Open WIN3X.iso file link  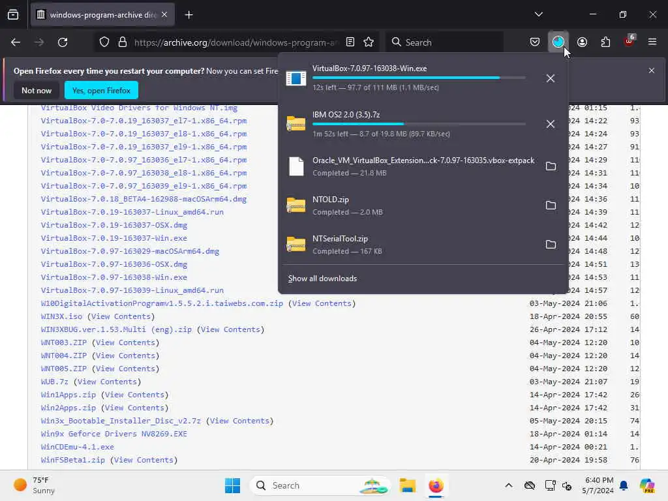pos(61,316)
